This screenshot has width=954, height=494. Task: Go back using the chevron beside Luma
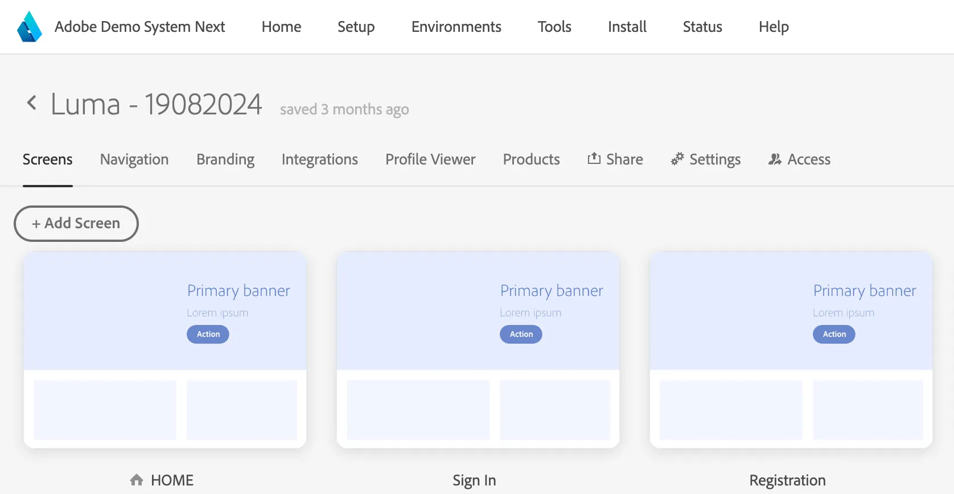pos(32,103)
